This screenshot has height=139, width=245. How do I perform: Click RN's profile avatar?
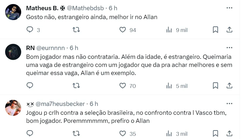(13, 52)
